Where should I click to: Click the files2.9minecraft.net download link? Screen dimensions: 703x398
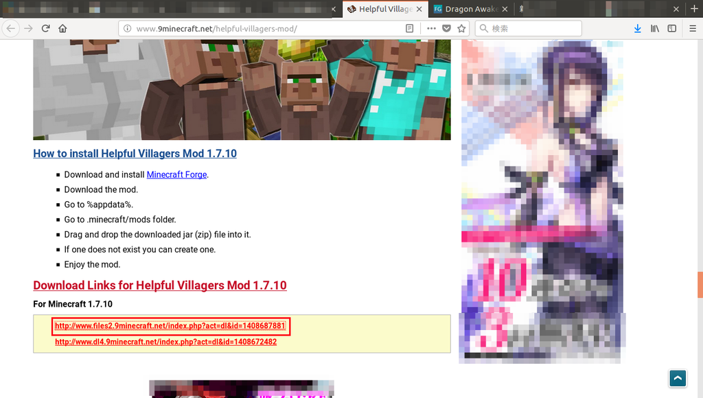click(x=170, y=326)
